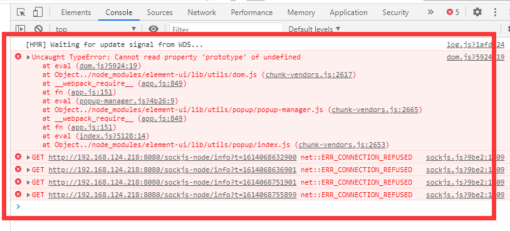Open the chunk-vendors.js:2617 source link
The image size is (510, 231).
point(309,74)
